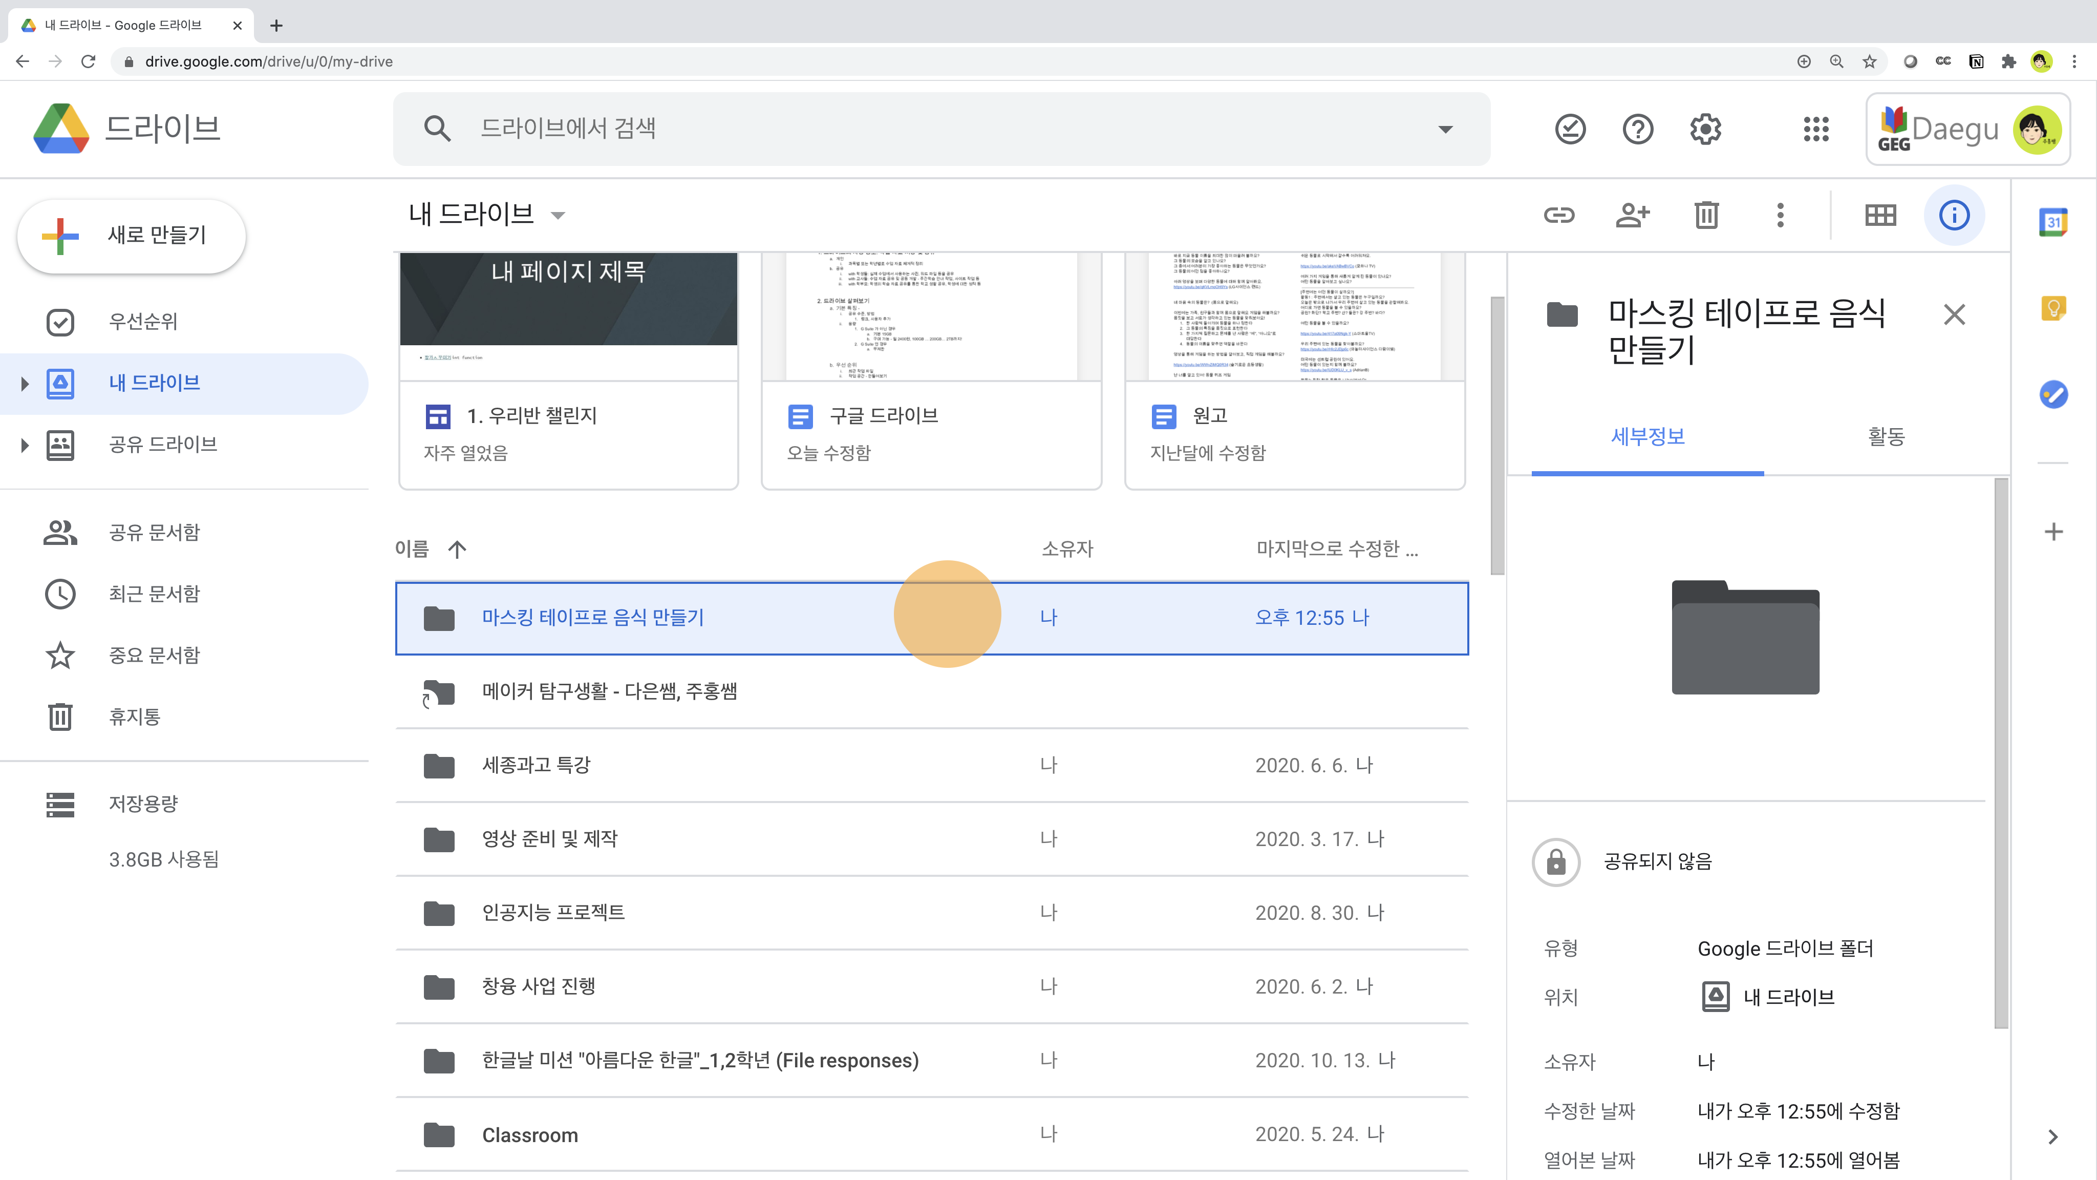Viewport: 2097px width, 1180px height.
Task: Click the 드라이브에서 검색 input field
Action: pos(936,129)
